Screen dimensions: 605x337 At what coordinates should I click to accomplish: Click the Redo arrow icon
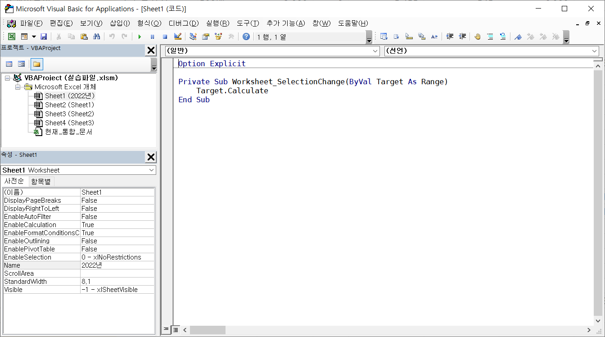[124, 36]
